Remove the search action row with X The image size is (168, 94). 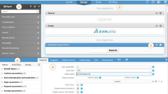tap(156, 82)
